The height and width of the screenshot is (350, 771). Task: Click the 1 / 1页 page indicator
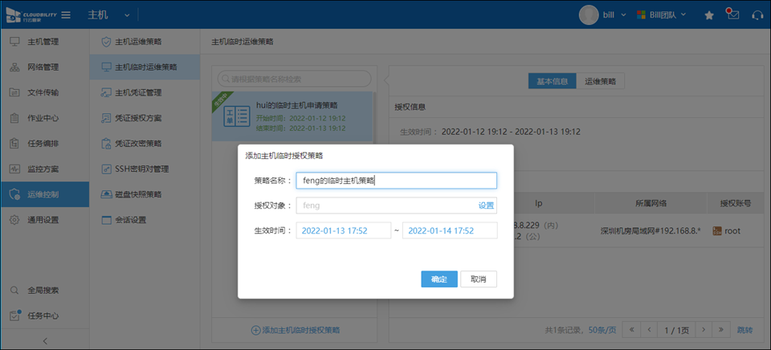coord(677,329)
